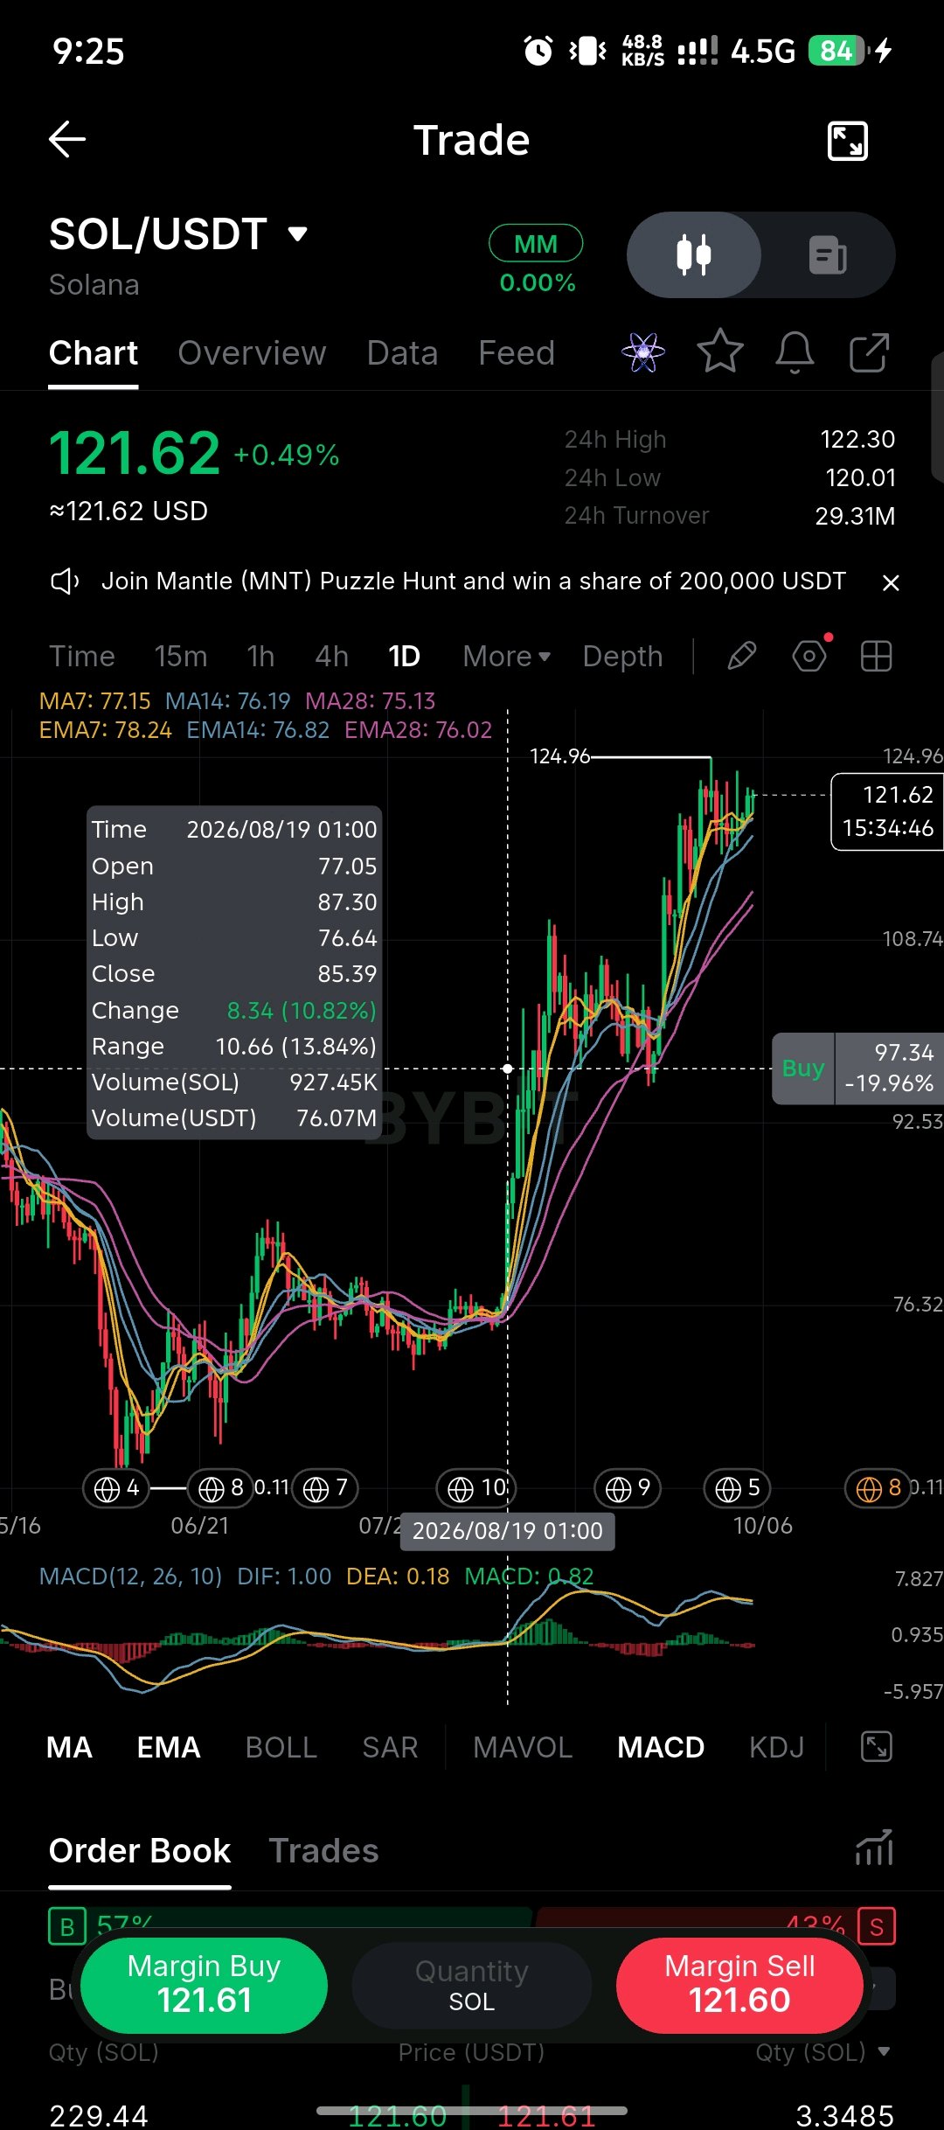Open the Mantle Puzzle Hunt announcement
Screen dimensions: 944x2130
[474, 581]
